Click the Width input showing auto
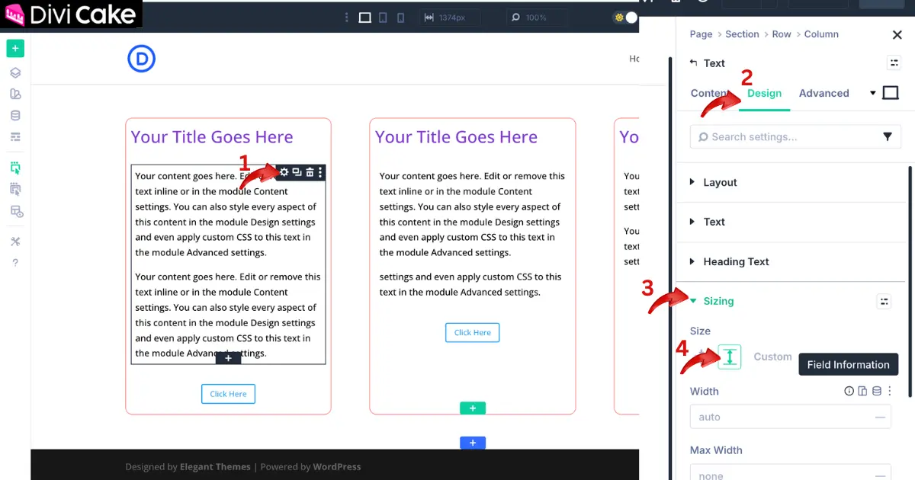 pyautogui.click(x=791, y=417)
